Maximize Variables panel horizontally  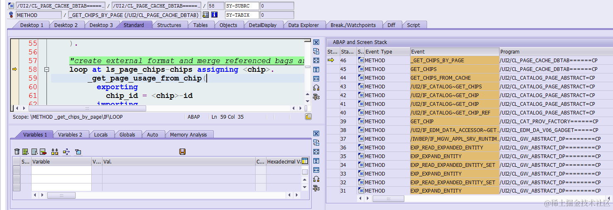point(316,170)
